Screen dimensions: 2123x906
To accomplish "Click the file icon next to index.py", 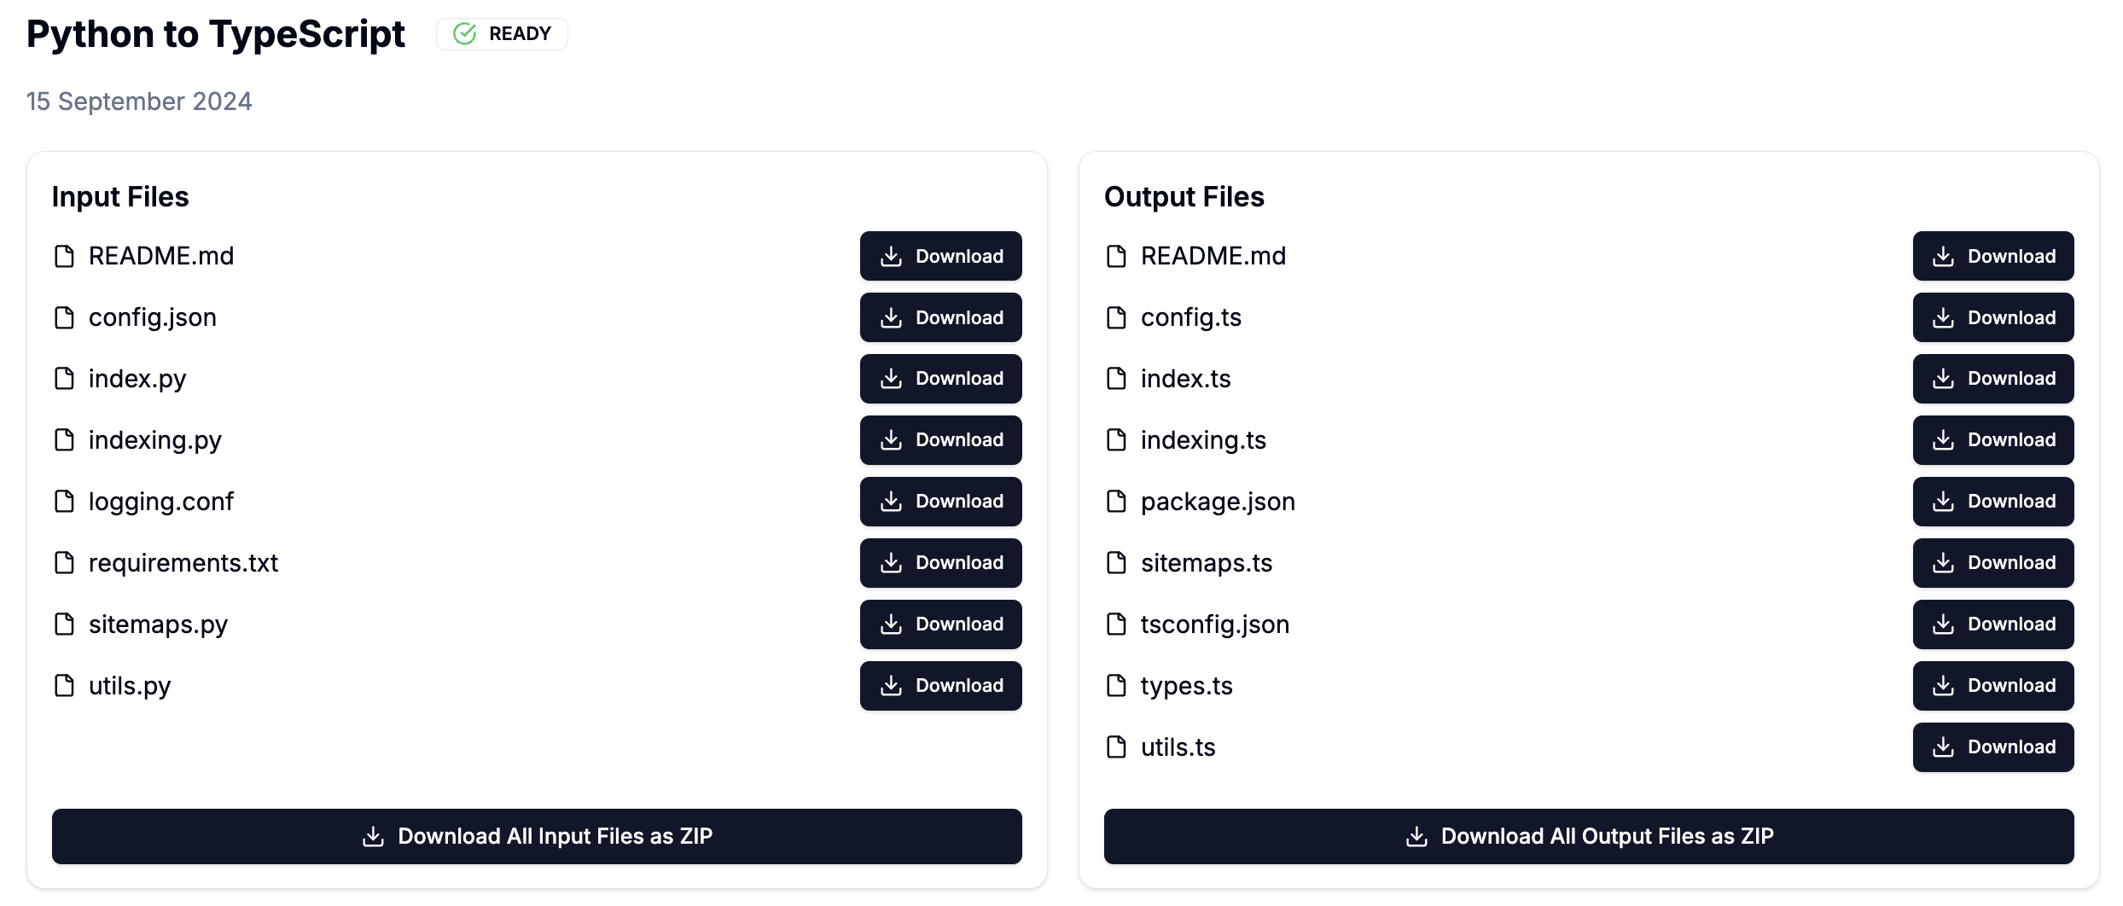I will (x=64, y=379).
